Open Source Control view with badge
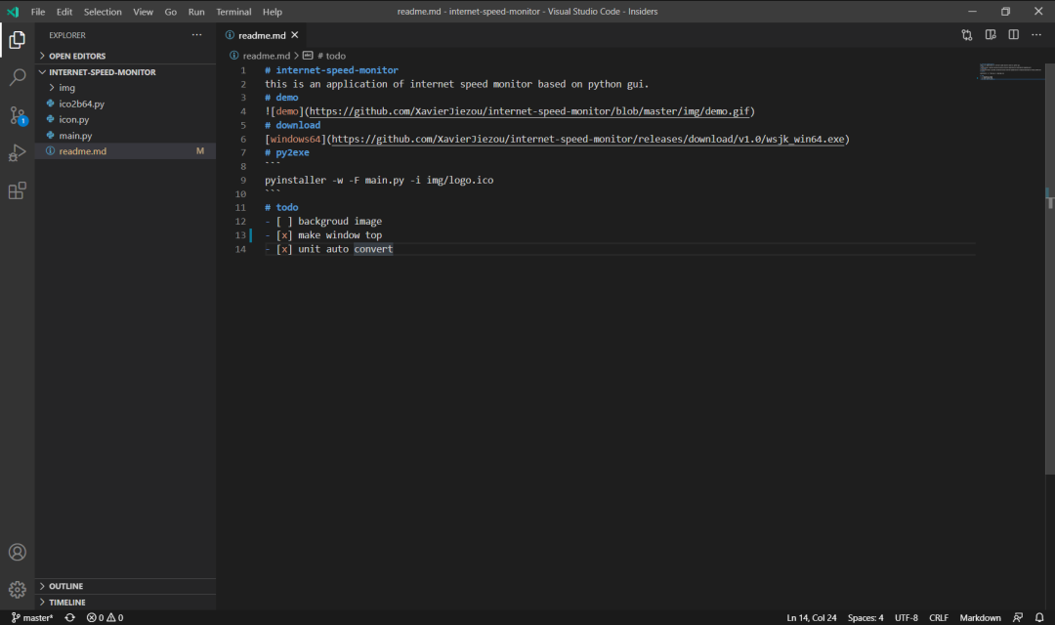 [x=18, y=115]
